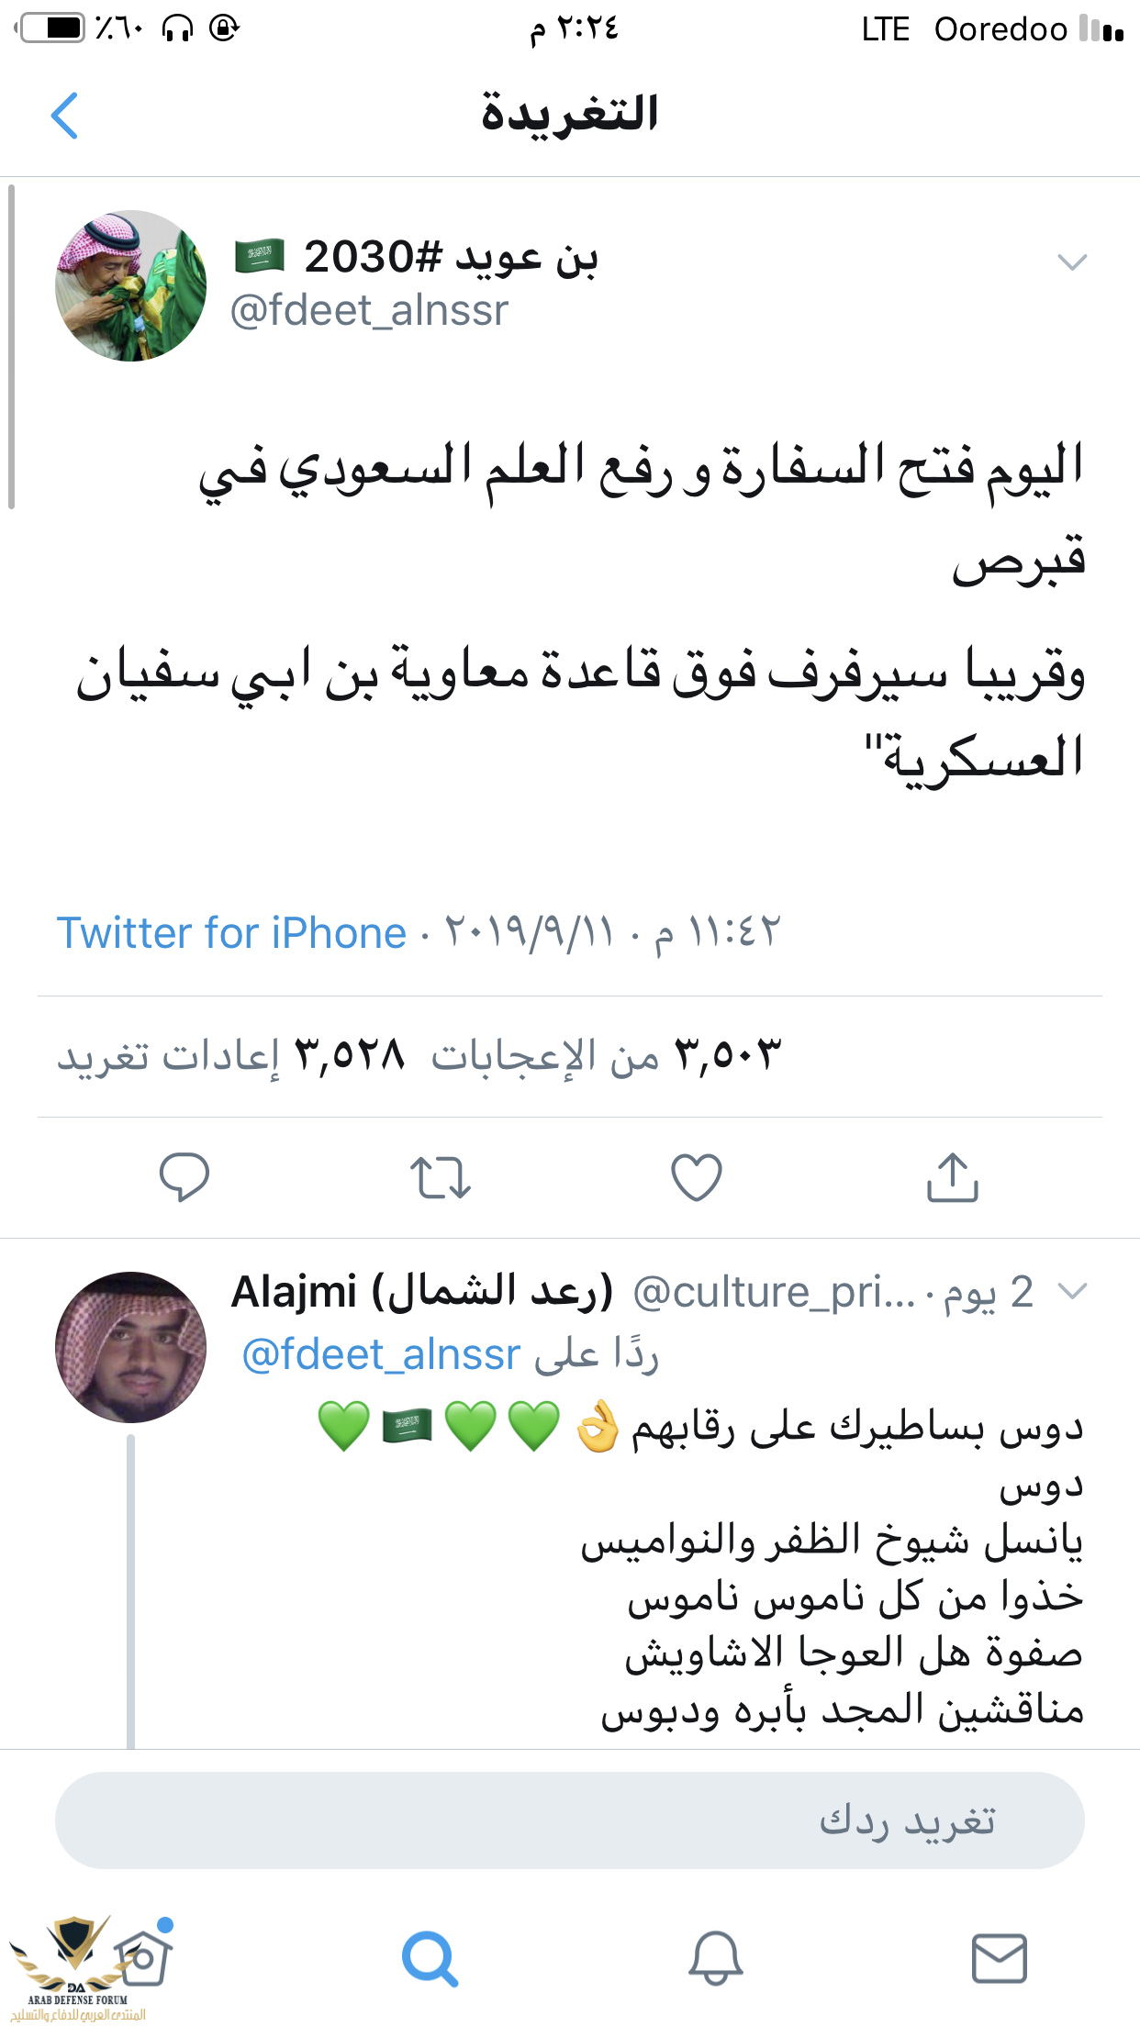This screenshot has width=1140, height=2026.
Task: Tap the reply speech bubble icon
Action: pos(184,1176)
